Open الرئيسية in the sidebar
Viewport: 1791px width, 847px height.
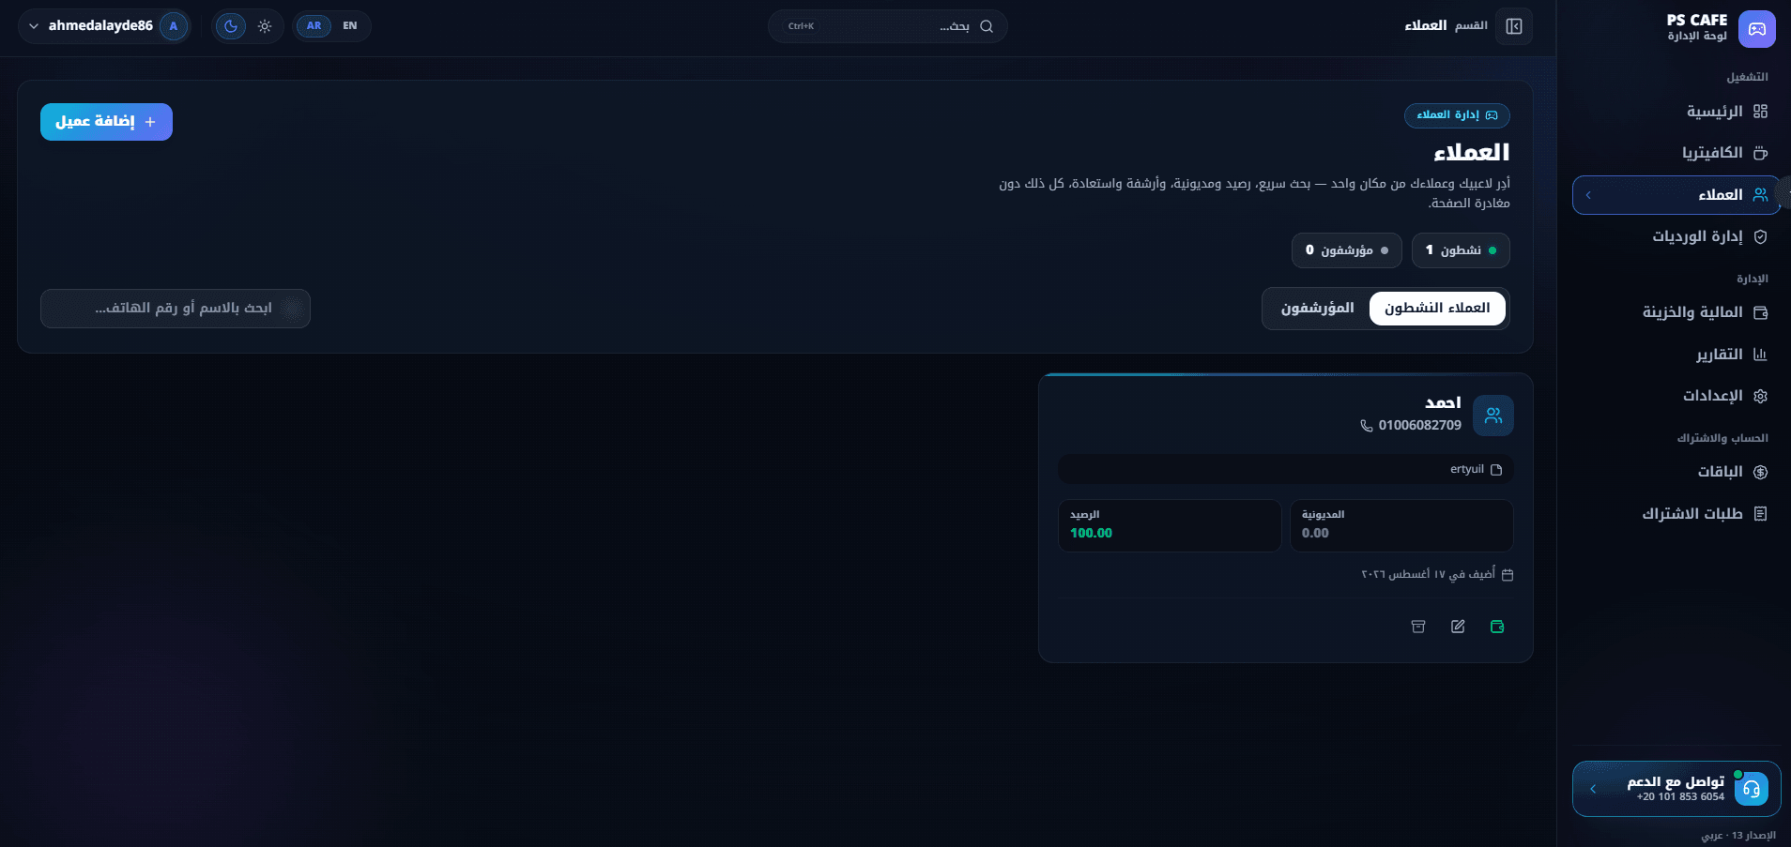coord(1676,112)
